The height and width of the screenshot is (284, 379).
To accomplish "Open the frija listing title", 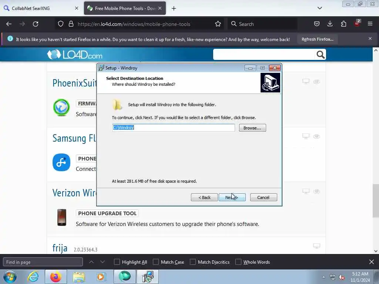I will tap(60, 248).
